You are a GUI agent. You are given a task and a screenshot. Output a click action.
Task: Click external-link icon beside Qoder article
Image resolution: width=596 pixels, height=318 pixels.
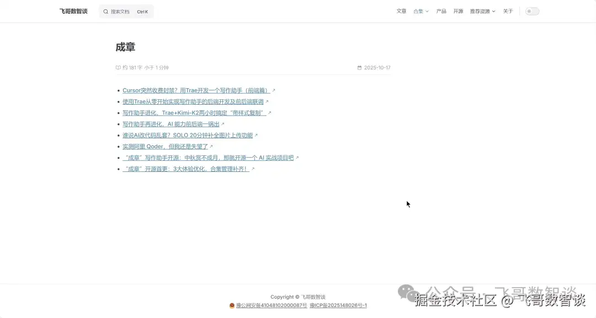click(211, 147)
